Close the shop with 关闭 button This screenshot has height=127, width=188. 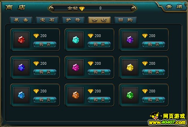[174, 7]
